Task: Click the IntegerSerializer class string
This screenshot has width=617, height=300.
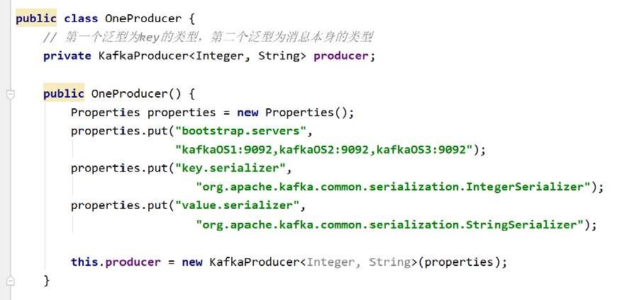Action: pyautogui.click(x=396, y=187)
